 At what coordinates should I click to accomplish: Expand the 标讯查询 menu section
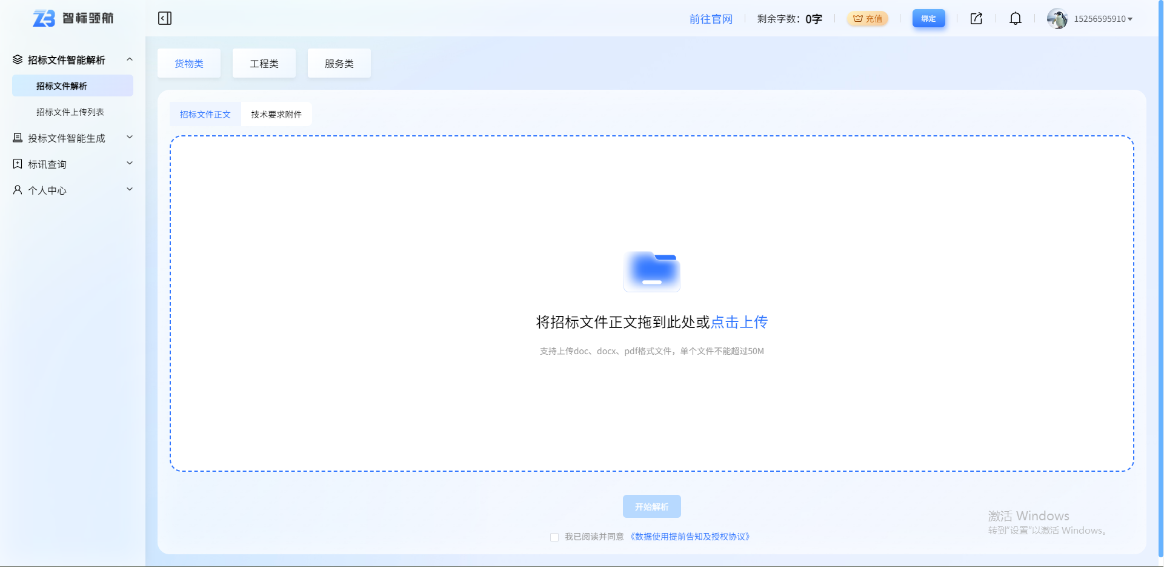point(129,163)
